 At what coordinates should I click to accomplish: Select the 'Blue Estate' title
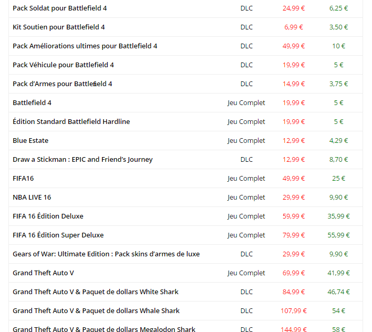tap(30, 141)
